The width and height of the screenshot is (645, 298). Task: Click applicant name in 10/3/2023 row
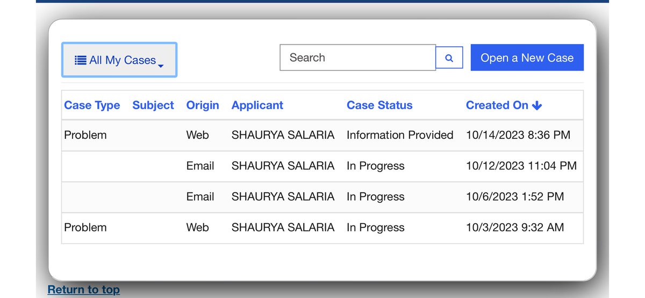283,228
